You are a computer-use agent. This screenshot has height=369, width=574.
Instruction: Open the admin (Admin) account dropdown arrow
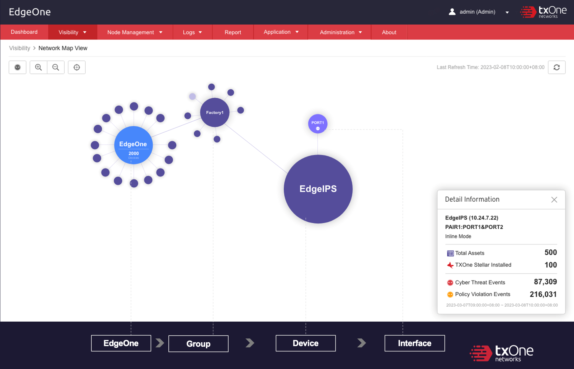pyautogui.click(x=507, y=12)
